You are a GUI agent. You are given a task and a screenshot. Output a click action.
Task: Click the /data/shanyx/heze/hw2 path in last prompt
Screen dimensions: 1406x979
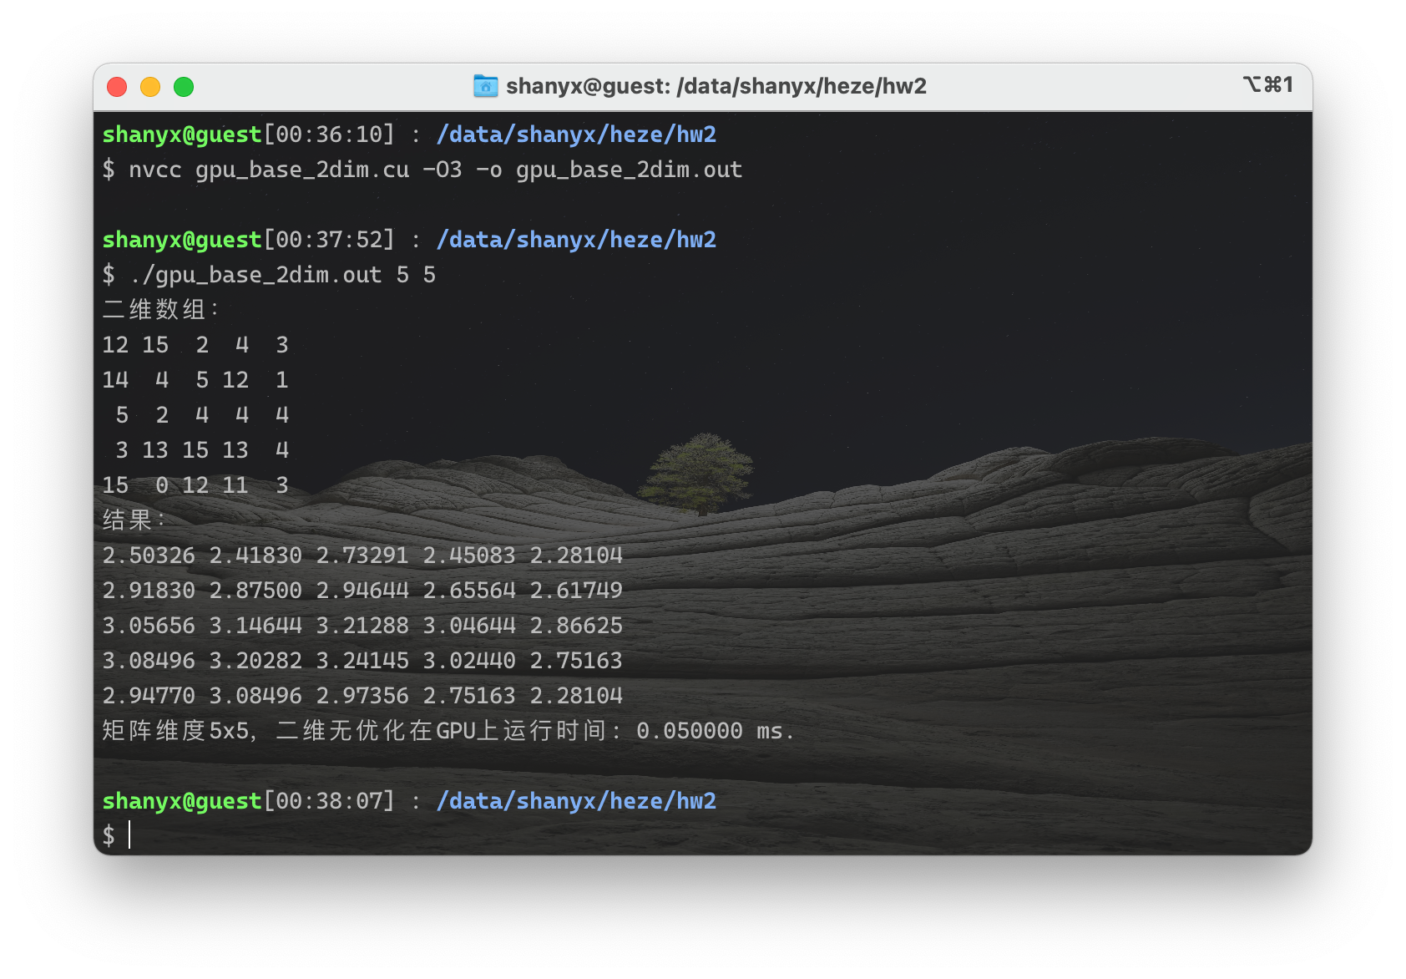(x=576, y=801)
